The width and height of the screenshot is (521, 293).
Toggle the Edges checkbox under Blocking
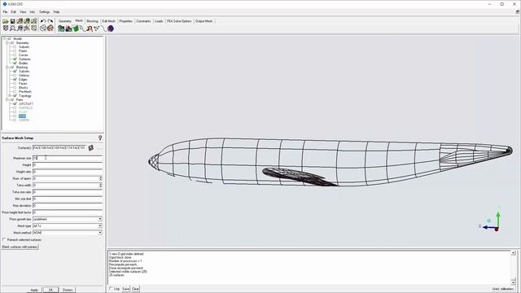point(15,80)
